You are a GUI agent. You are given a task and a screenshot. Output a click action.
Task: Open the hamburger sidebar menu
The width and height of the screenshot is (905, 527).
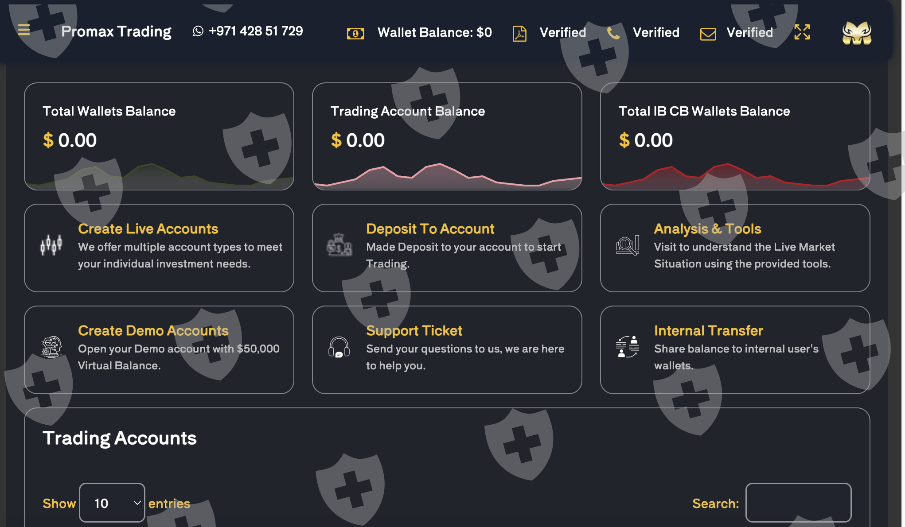[x=24, y=30]
